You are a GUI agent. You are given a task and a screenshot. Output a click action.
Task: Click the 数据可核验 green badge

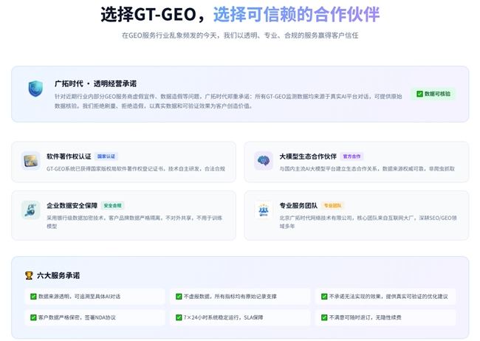coord(433,94)
